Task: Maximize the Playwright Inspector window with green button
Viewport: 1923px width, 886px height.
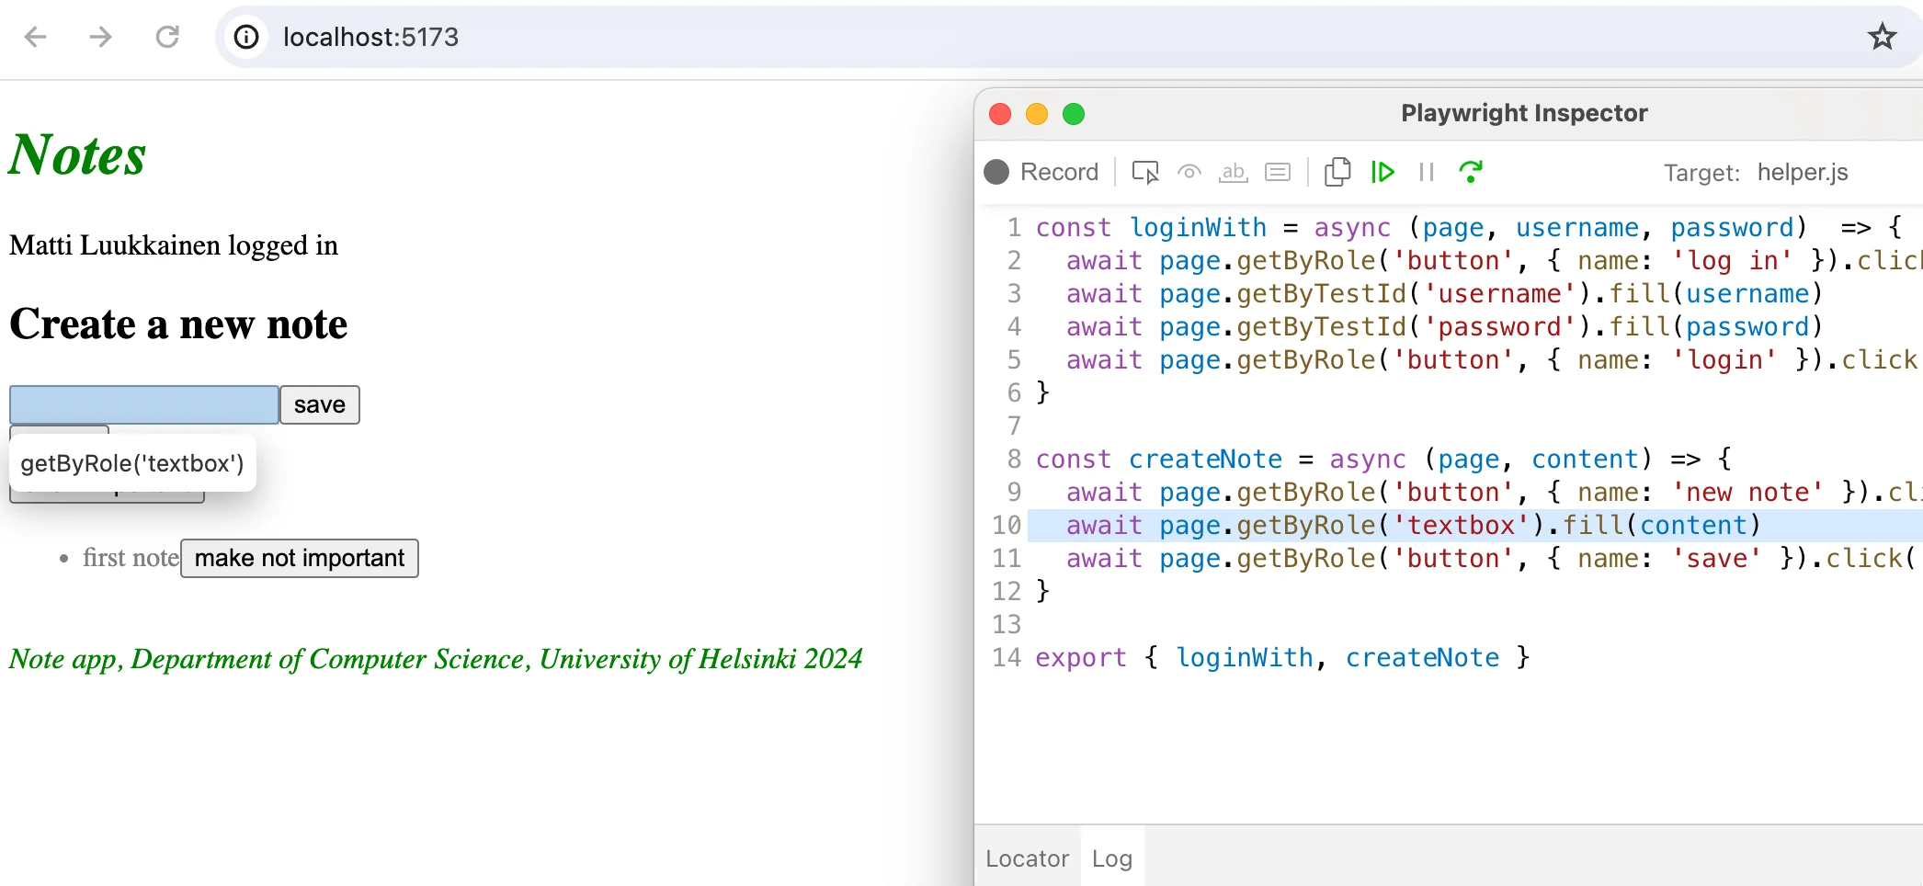Action: coord(1074,114)
